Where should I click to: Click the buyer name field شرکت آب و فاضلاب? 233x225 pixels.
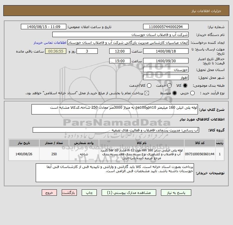click(x=120, y=35)
